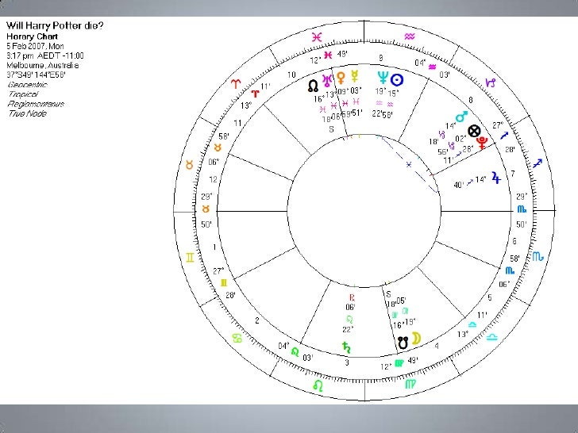Click the red Pluto glyph
This screenshot has height=433, width=578.
pos(482,143)
